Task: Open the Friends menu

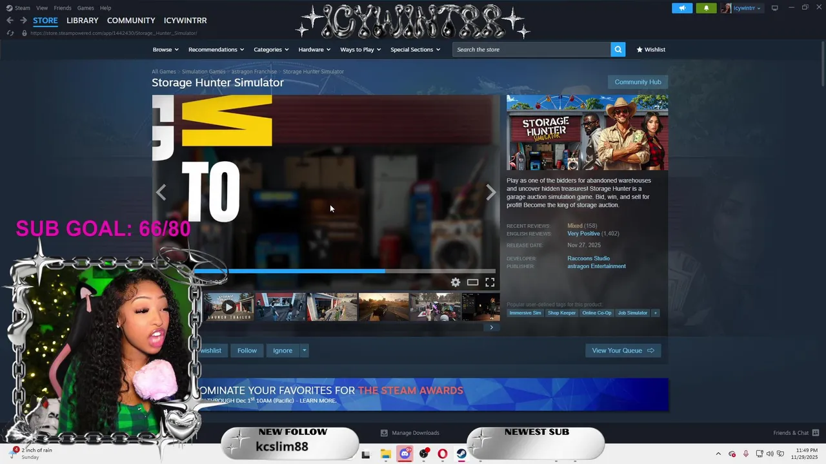Action: [63, 8]
